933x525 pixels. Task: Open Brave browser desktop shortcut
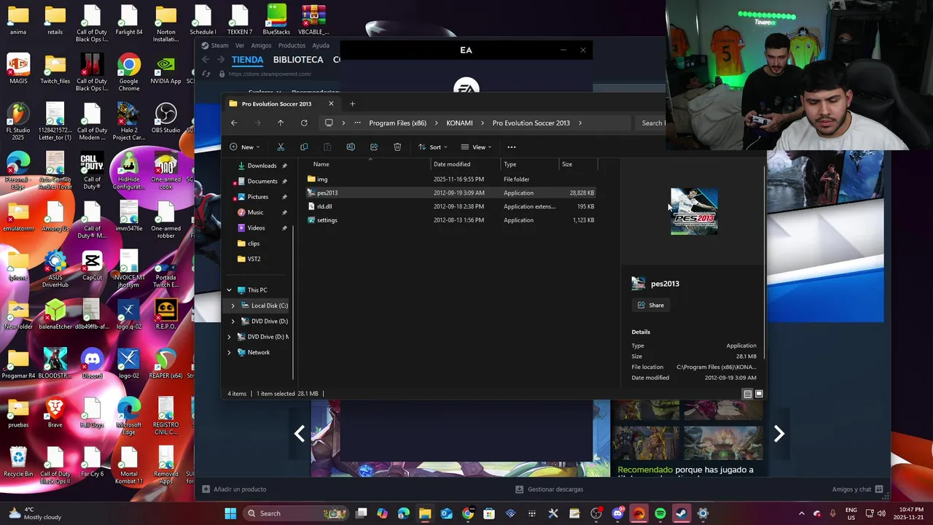pos(55,413)
